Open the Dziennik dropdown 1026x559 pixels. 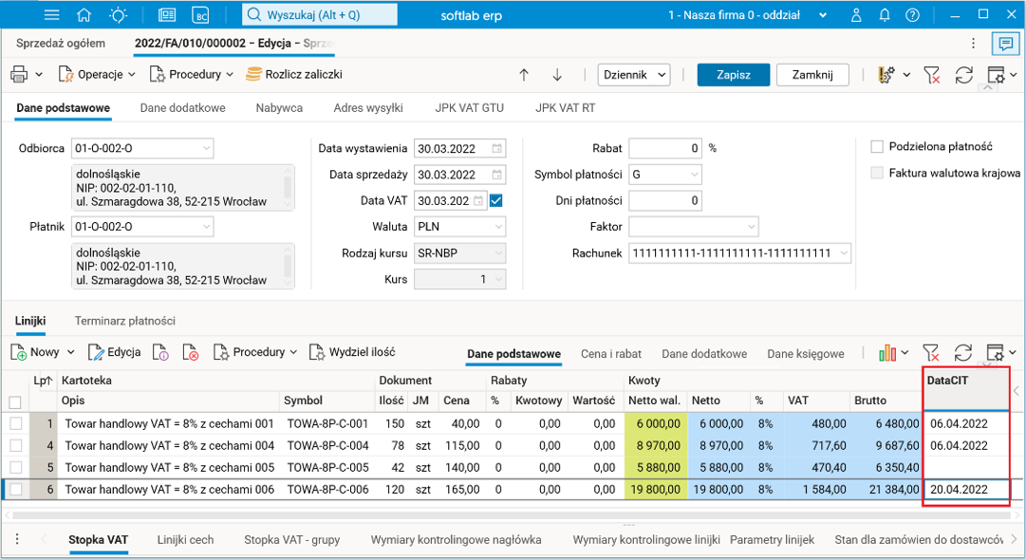[633, 75]
